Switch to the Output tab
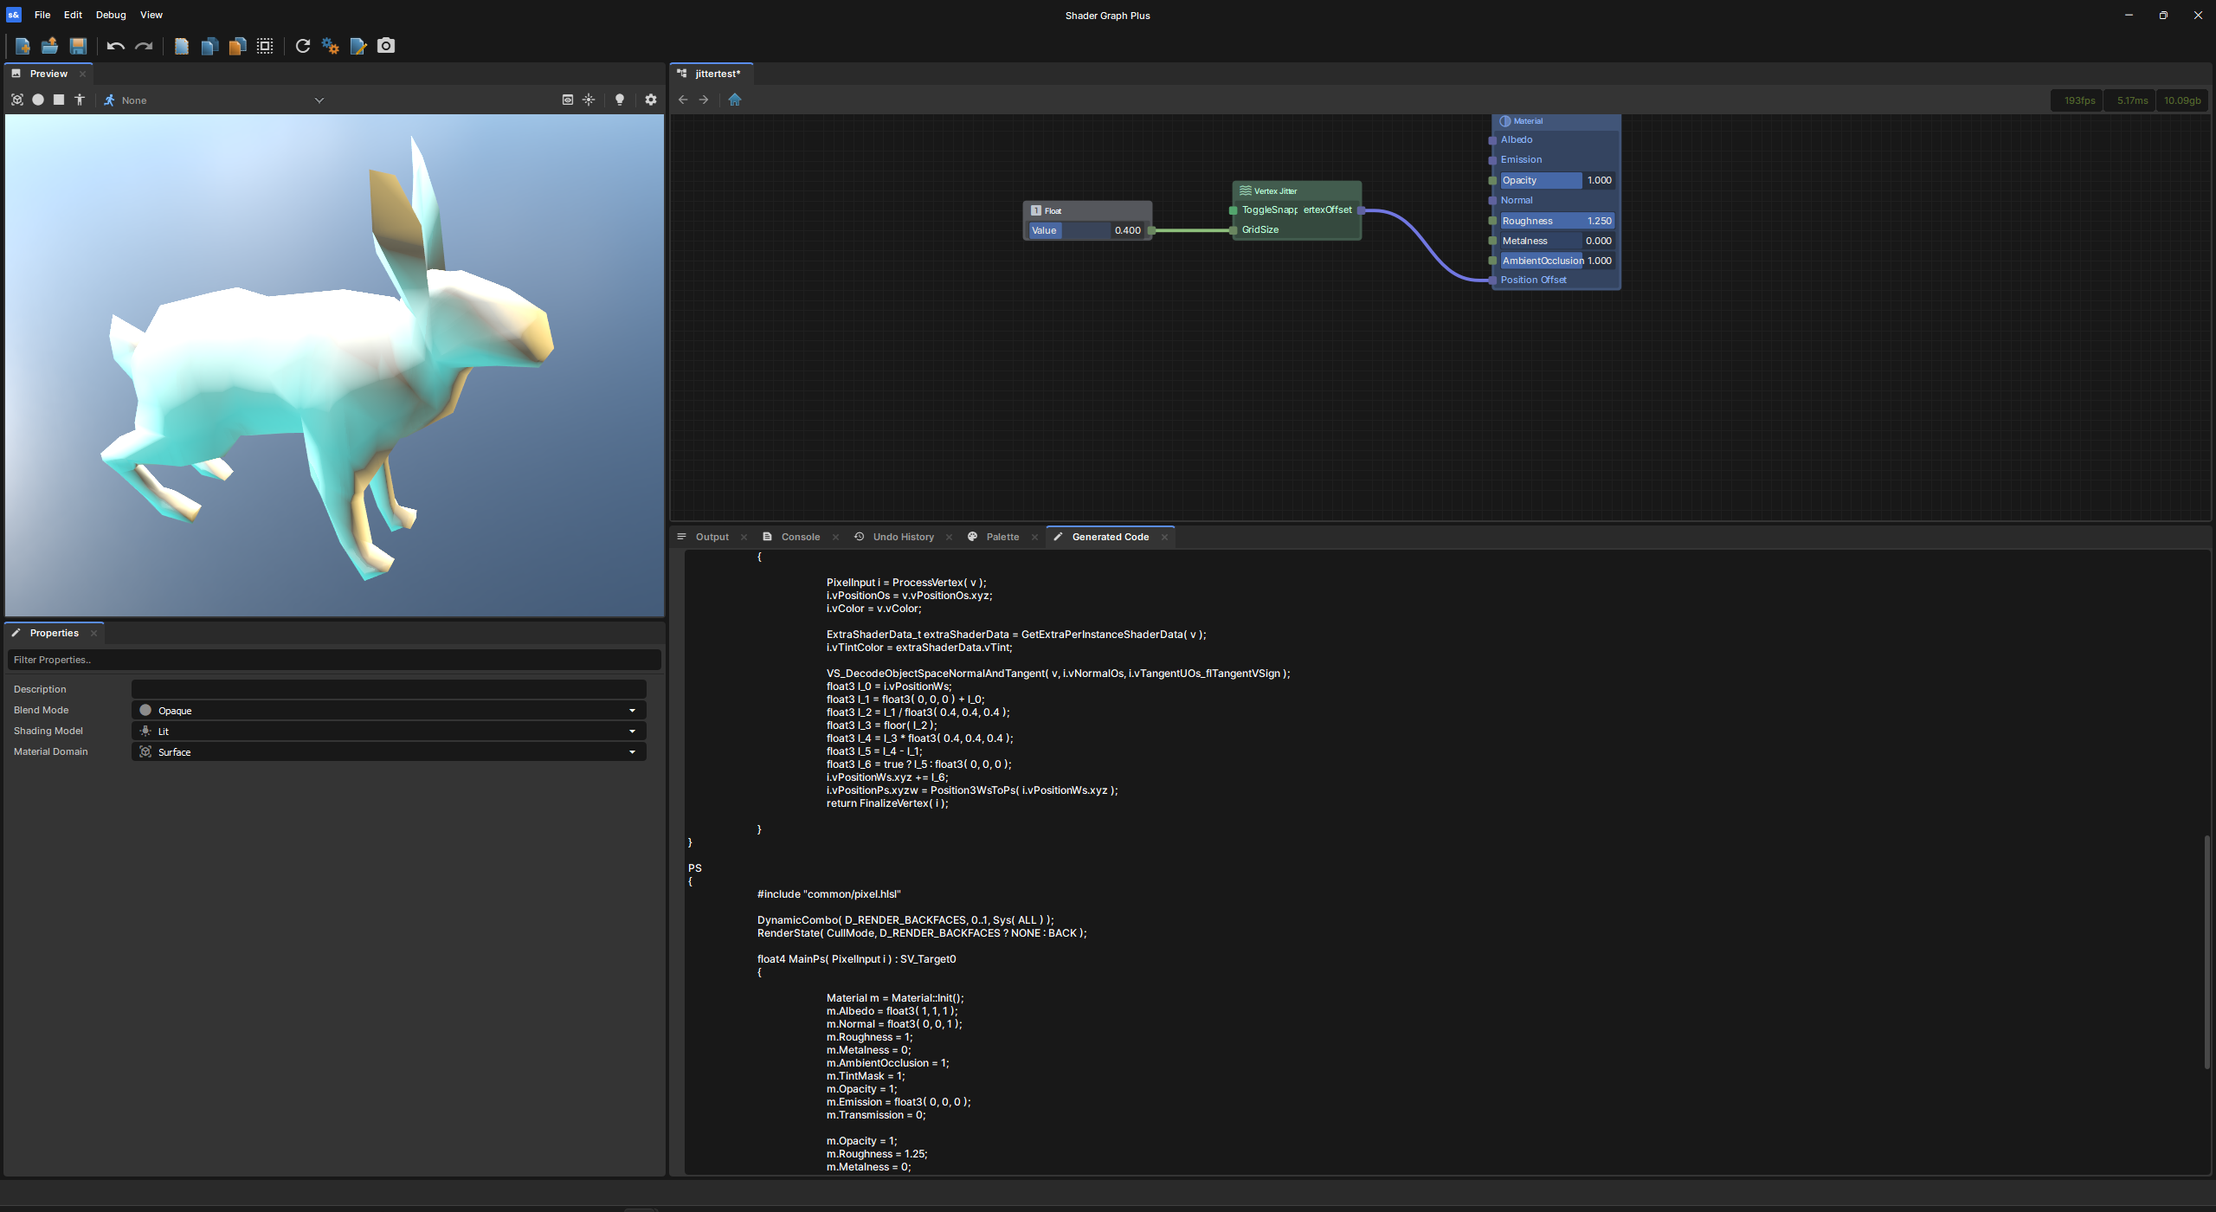The height and width of the screenshot is (1212, 2216). pyautogui.click(x=712, y=537)
